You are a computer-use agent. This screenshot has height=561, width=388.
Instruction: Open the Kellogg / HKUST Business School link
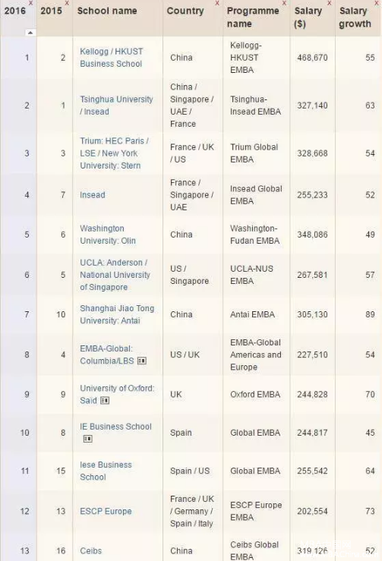click(112, 57)
